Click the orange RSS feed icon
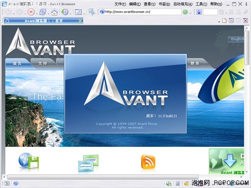 (x=148, y=161)
